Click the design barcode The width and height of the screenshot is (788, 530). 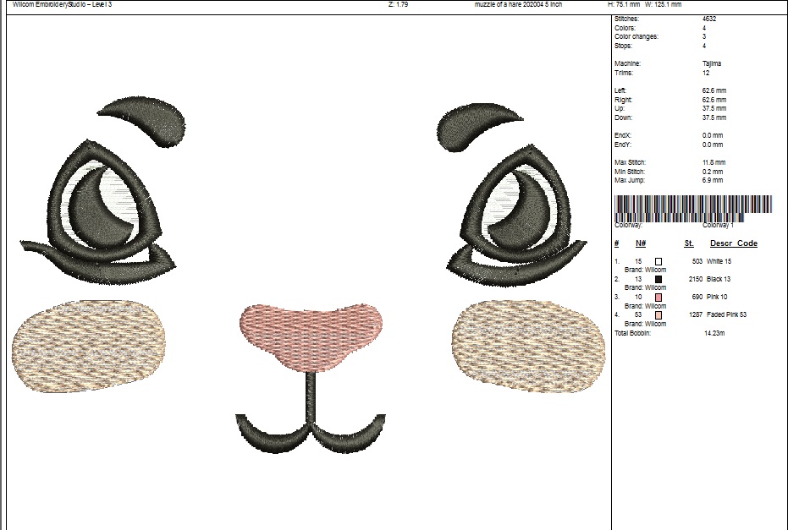[x=693, y=207]
